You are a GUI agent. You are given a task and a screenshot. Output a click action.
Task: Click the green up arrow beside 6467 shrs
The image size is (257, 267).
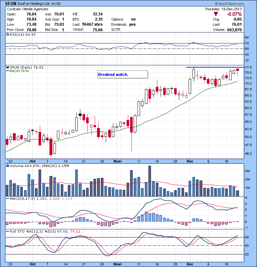(83, 24)
